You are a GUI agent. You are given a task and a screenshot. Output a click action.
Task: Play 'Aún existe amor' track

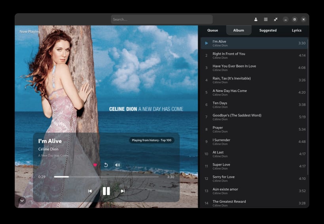click(254, 191)
